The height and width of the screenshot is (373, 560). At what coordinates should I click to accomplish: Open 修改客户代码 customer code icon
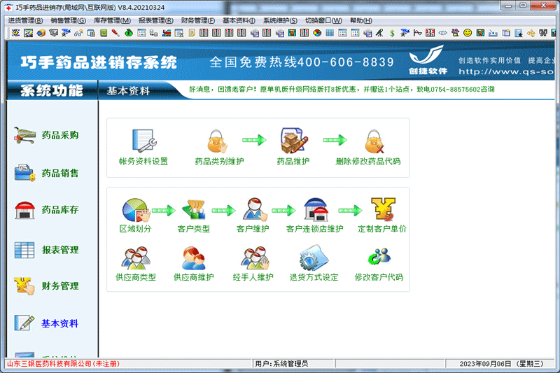pos(379,257)
